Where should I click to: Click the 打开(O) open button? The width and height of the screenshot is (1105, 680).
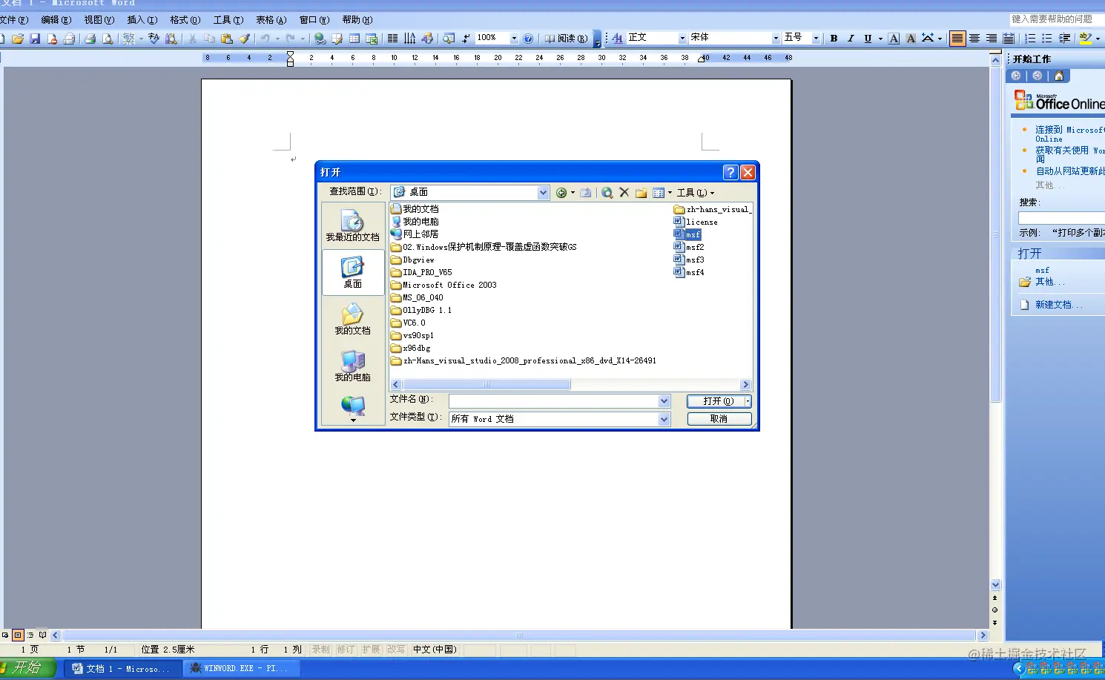tap(716, 401)
